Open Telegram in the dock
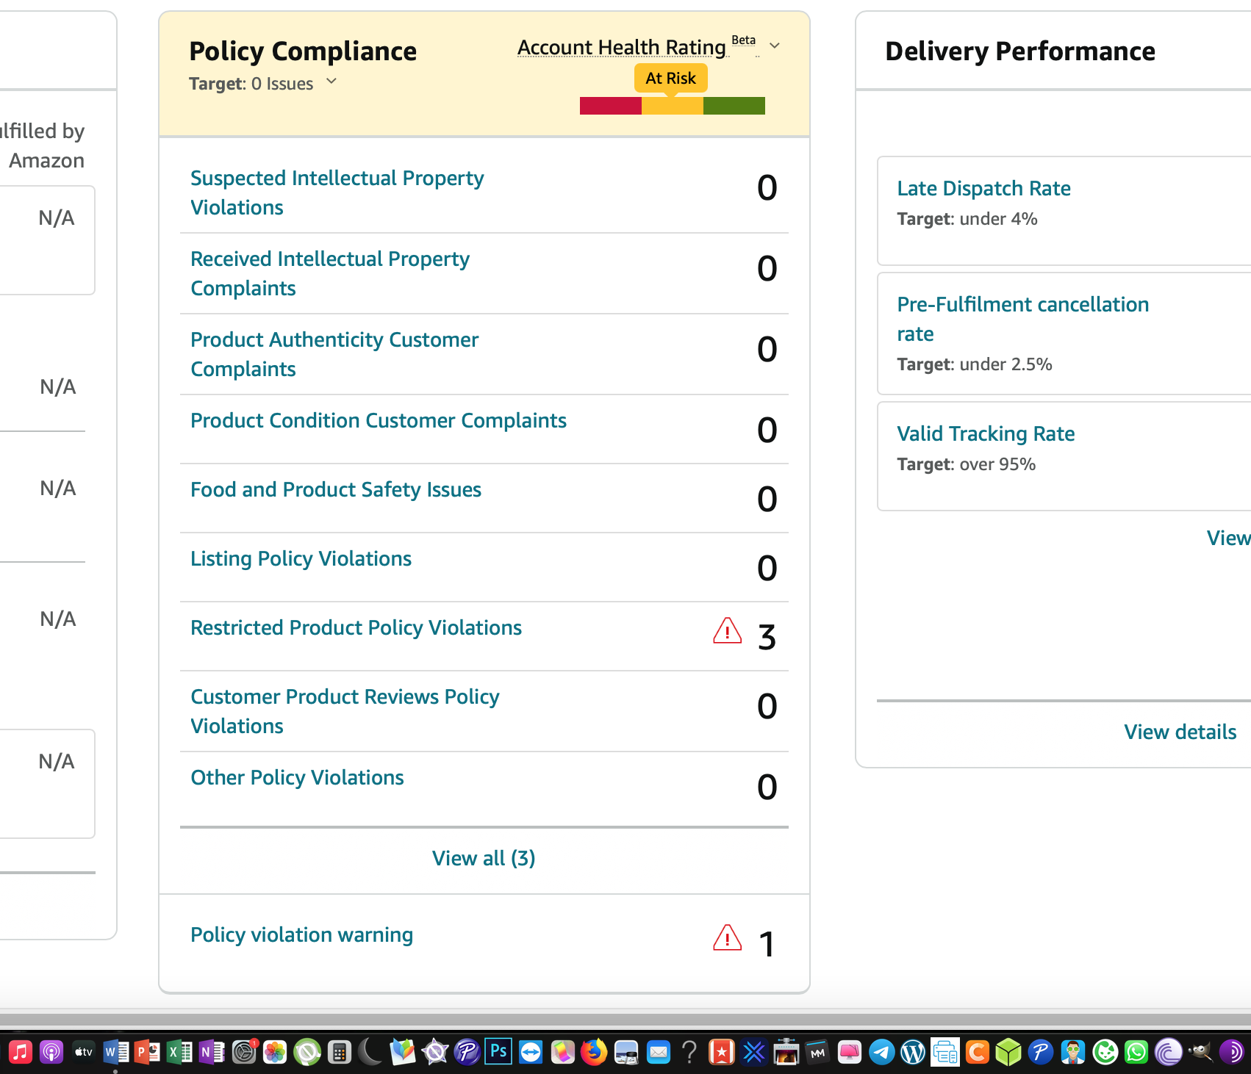This screenshot has width=1251, height=1074. [x=882, y=1052]
